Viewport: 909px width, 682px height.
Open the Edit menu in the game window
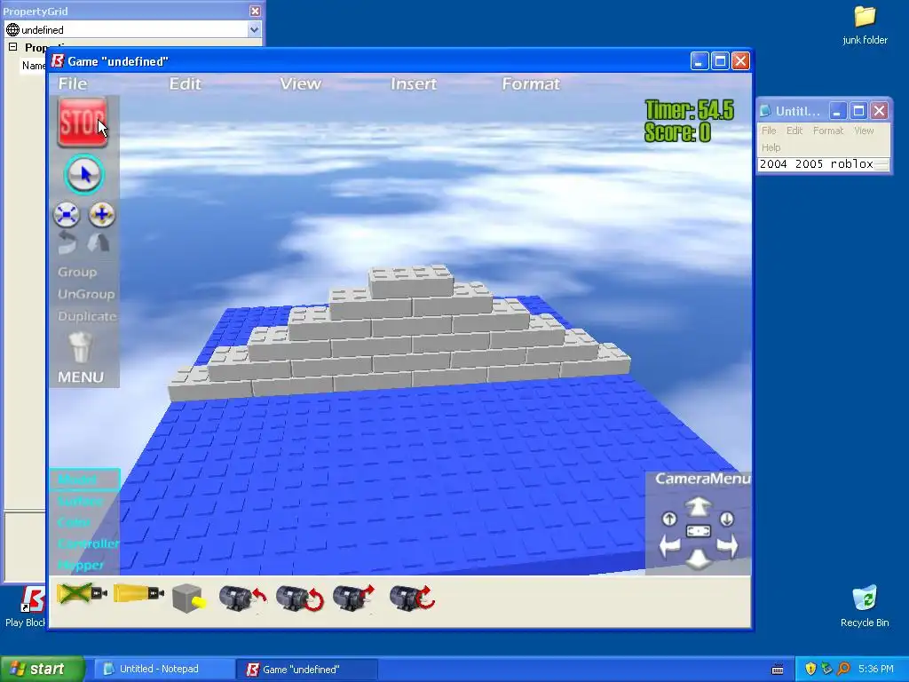185,83
